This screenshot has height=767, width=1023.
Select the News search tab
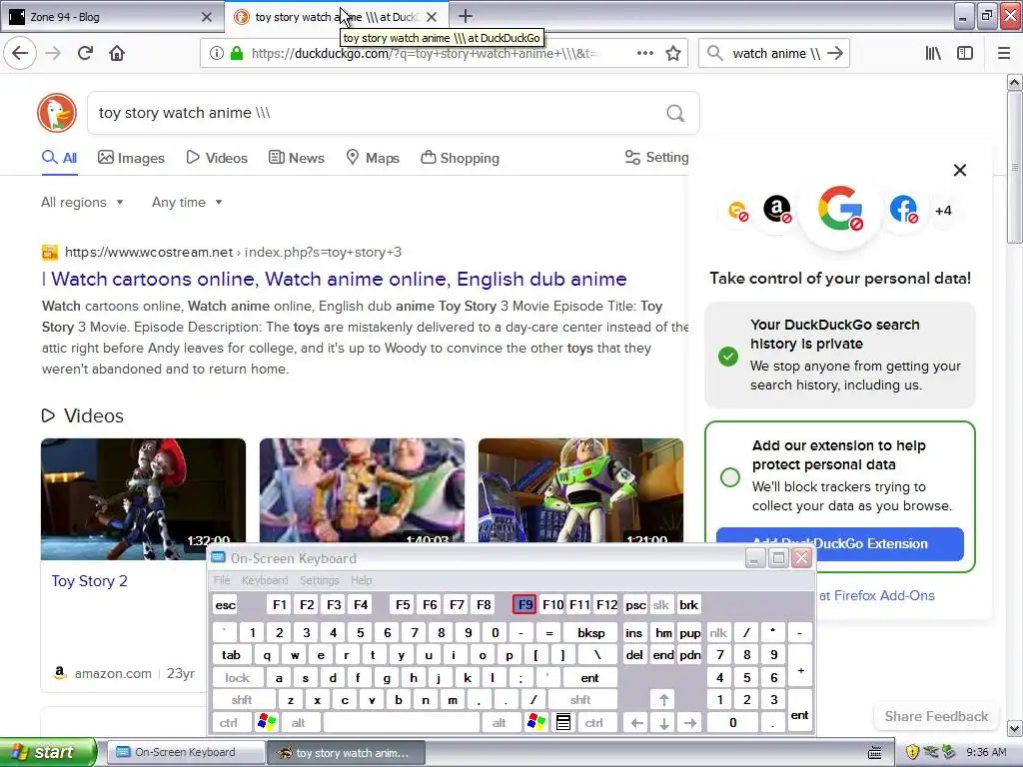point(297,158)
